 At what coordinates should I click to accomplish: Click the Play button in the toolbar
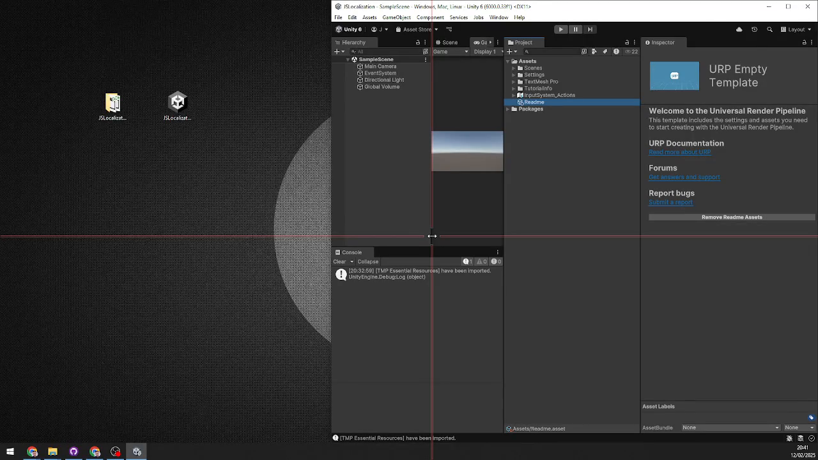(x=560, y=29)
